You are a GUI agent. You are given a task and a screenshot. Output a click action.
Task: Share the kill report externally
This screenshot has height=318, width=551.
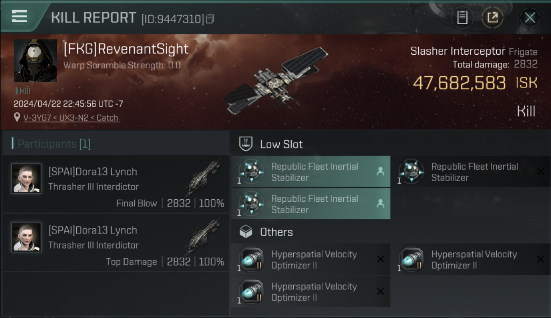(492, 17)
